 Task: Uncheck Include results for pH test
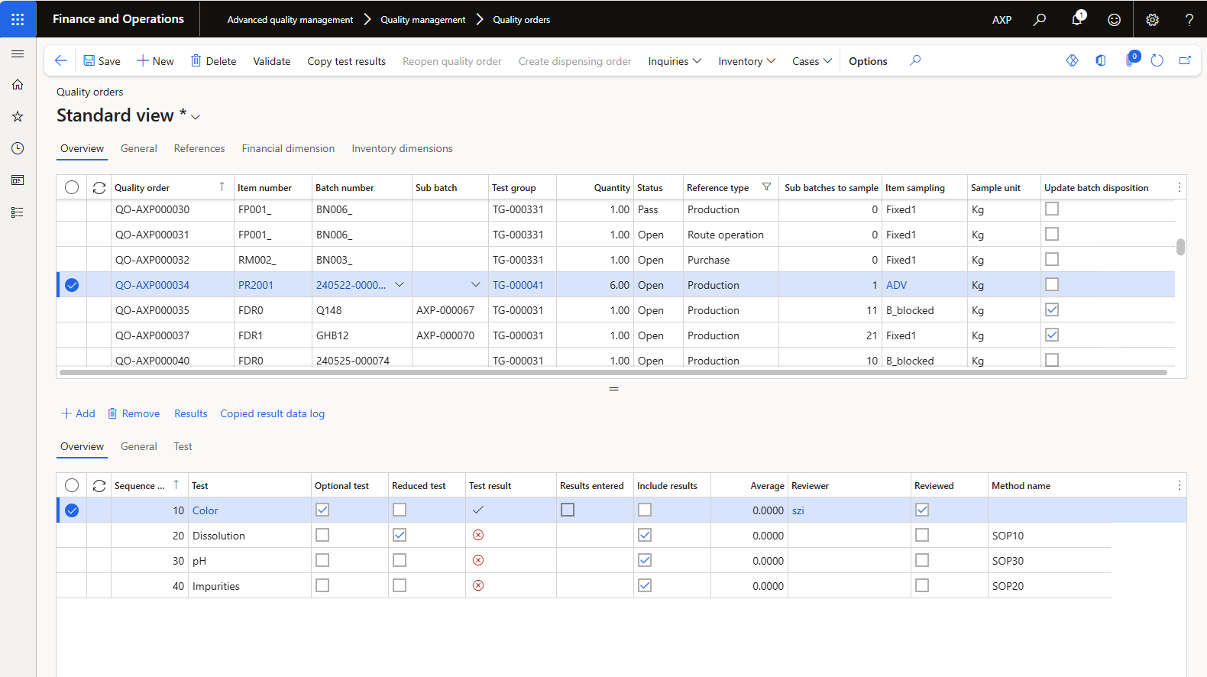pos(645,561)
